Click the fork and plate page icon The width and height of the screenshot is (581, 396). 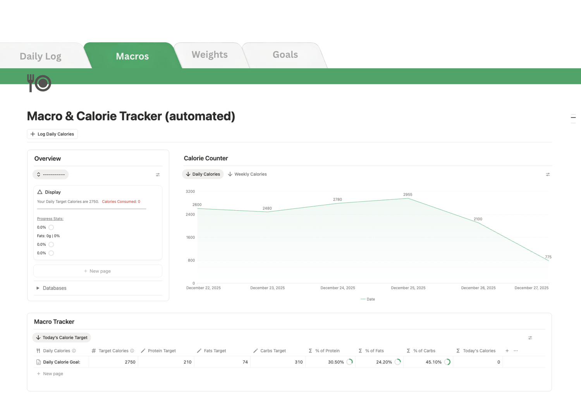point(39,83)
